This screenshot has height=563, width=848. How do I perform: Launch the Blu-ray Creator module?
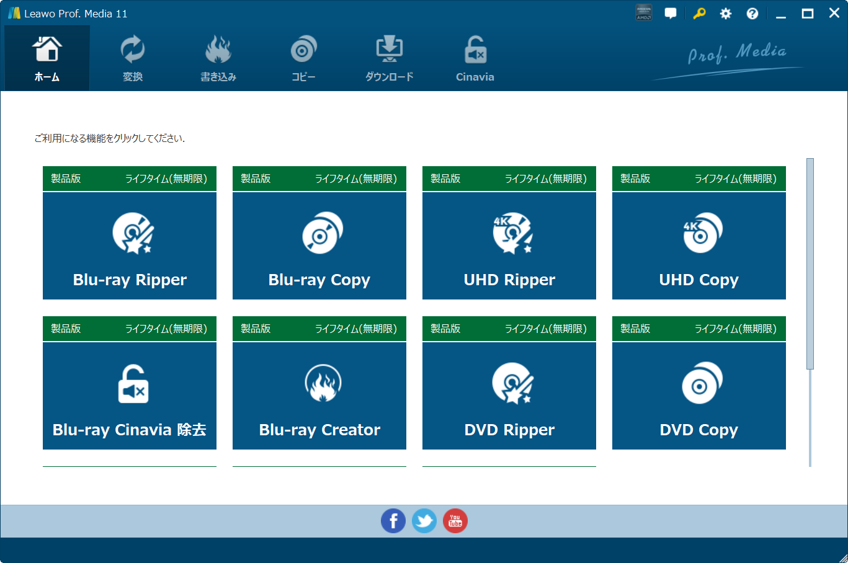319,396
